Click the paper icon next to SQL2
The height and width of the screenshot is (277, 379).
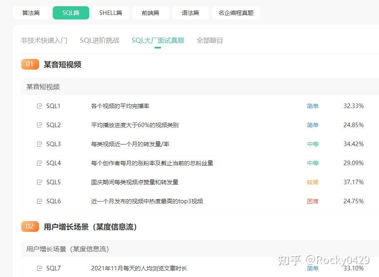coord(39,125)
